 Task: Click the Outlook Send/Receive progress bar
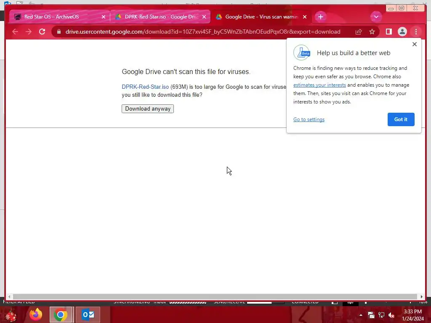(x=266, y=302)
